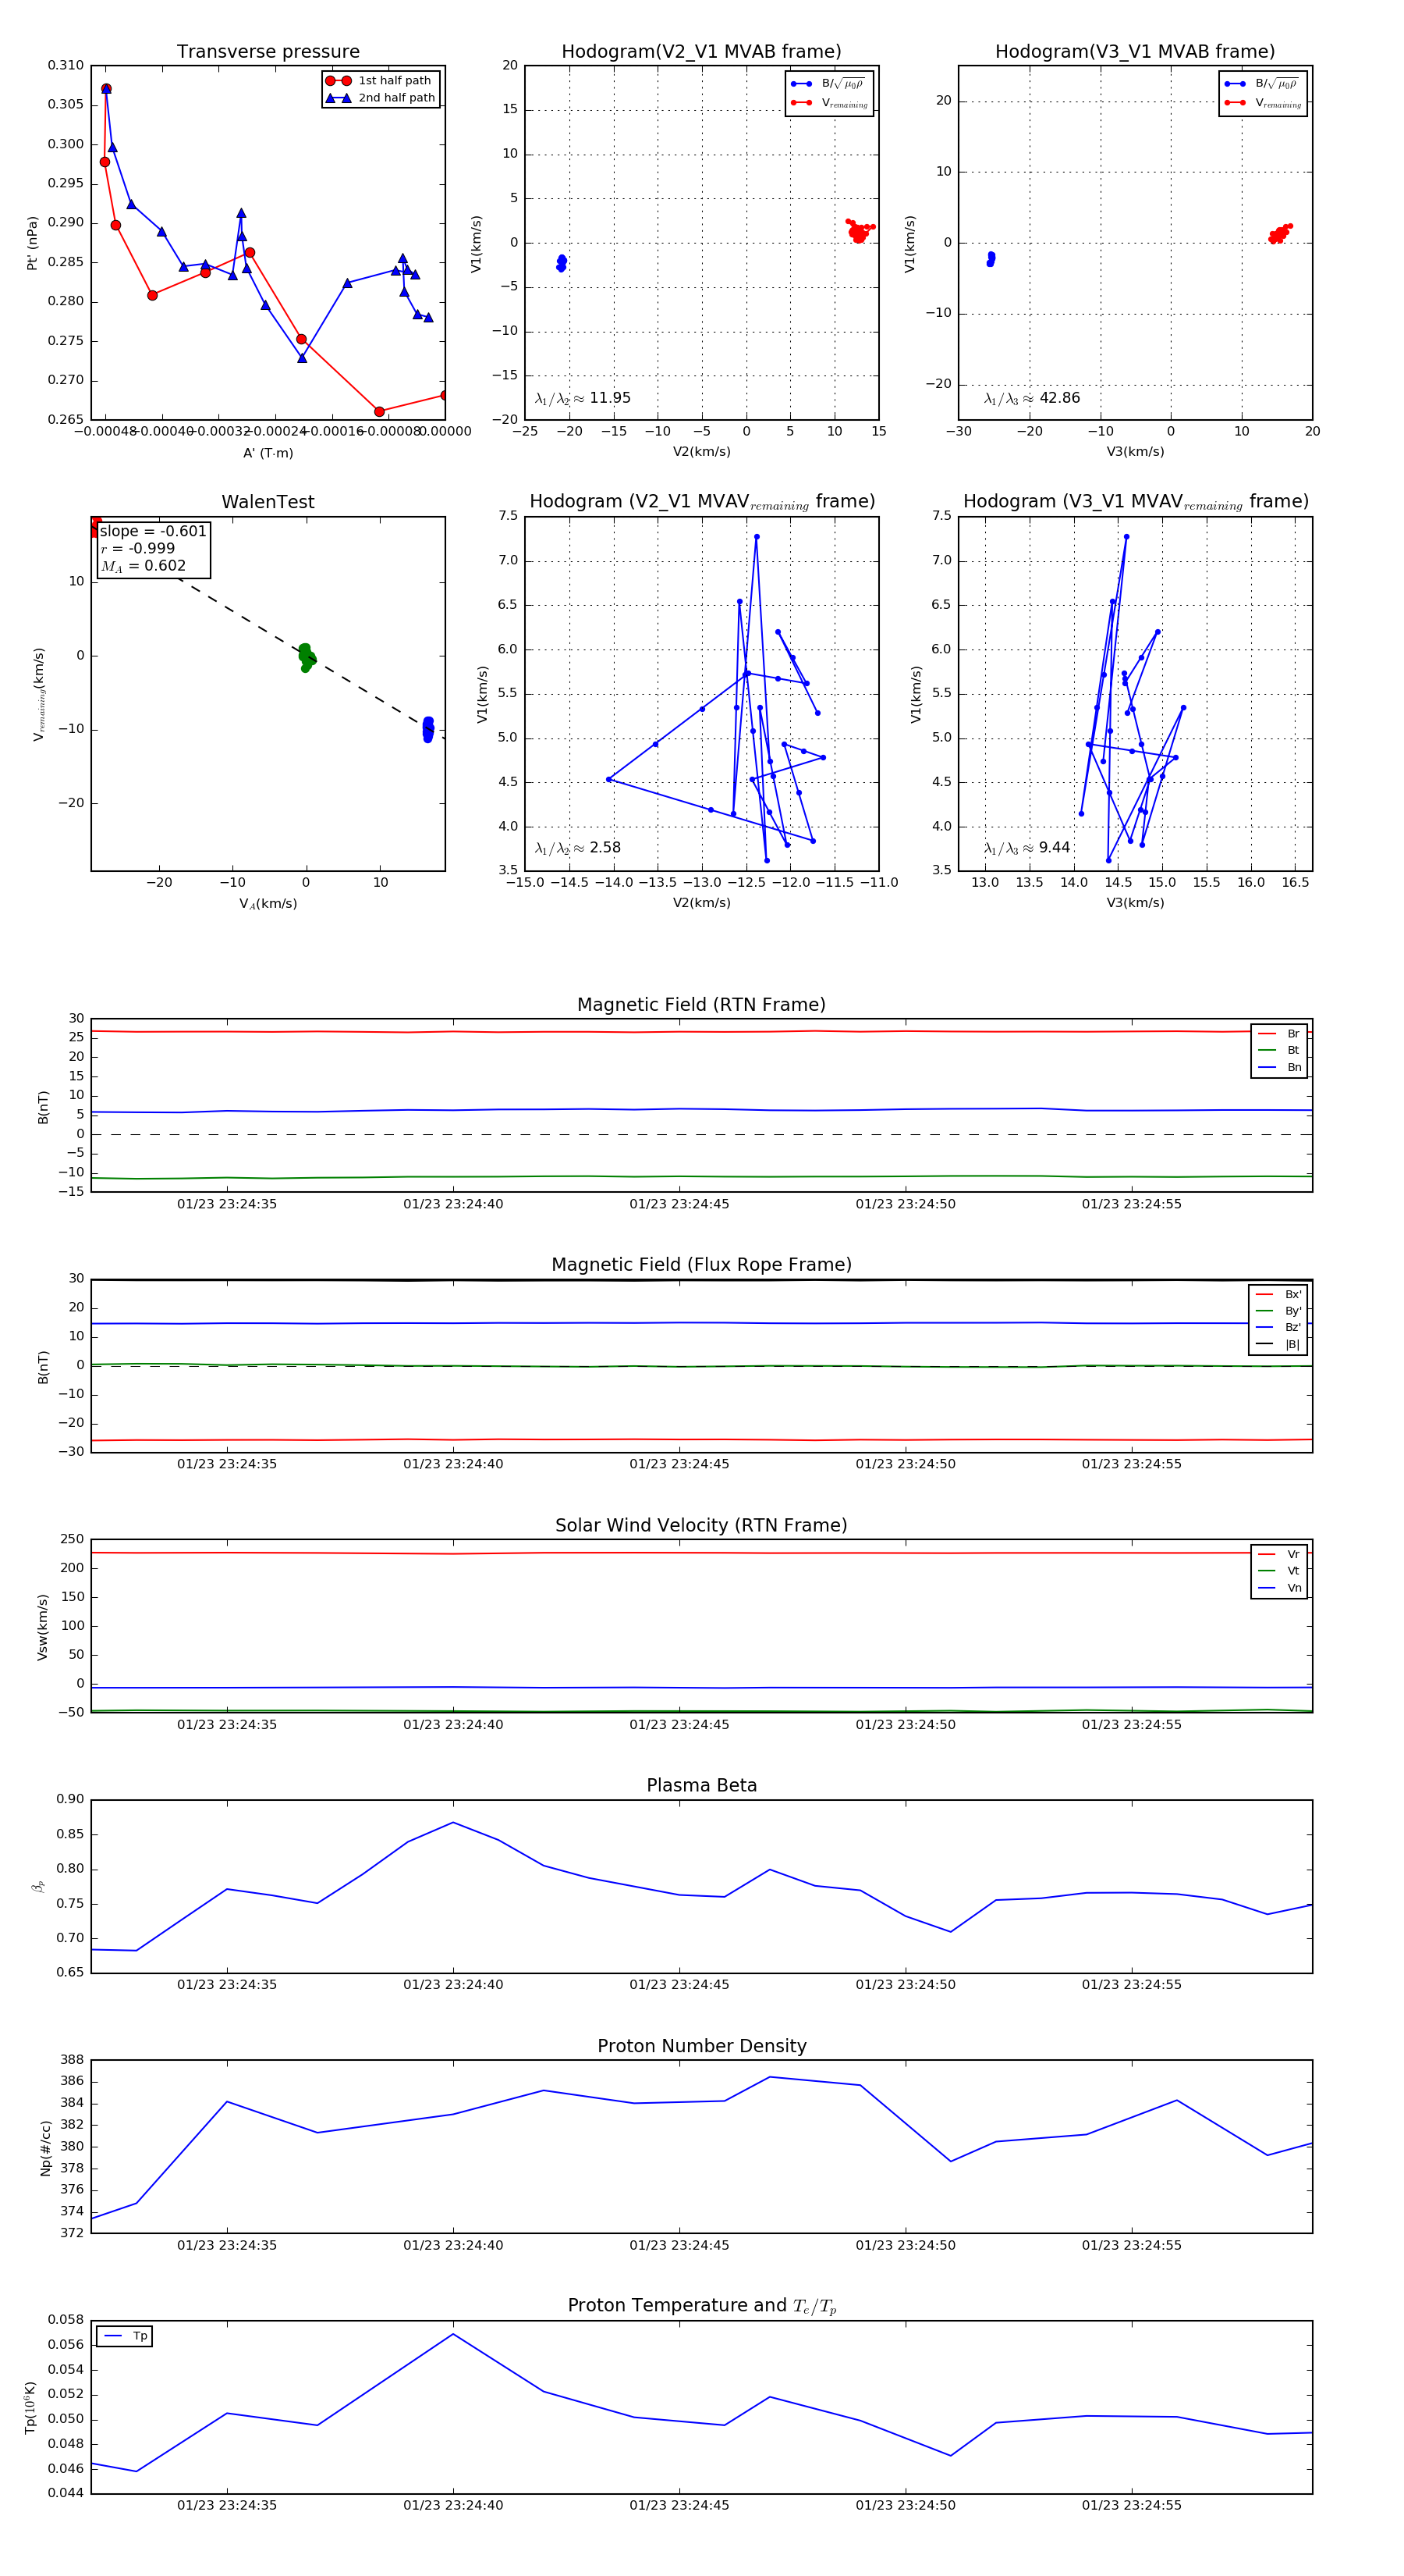Click 'Magnetic Field (Flux Rope Frame)' title

[x=701, y=1265]
